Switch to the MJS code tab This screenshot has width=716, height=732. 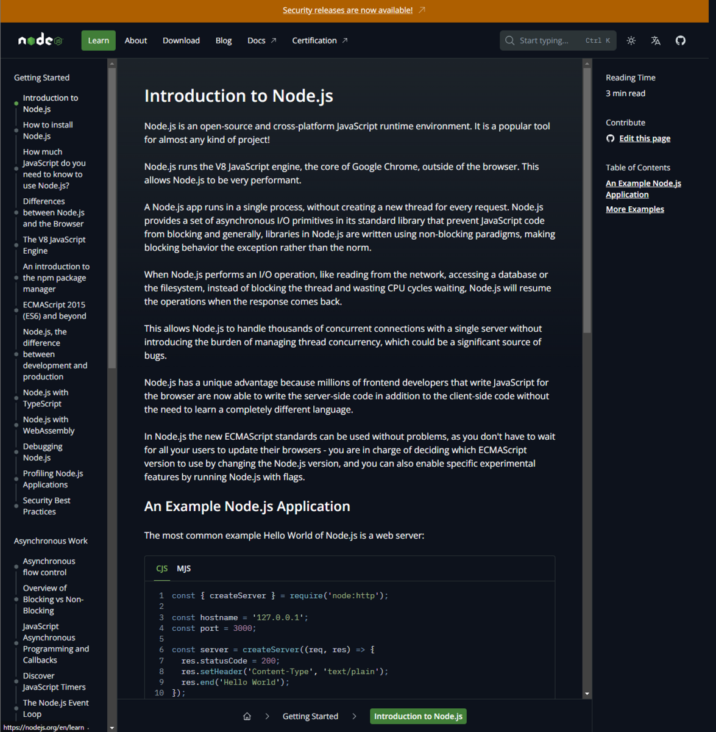pyautogui.click(x=183, y=568)
